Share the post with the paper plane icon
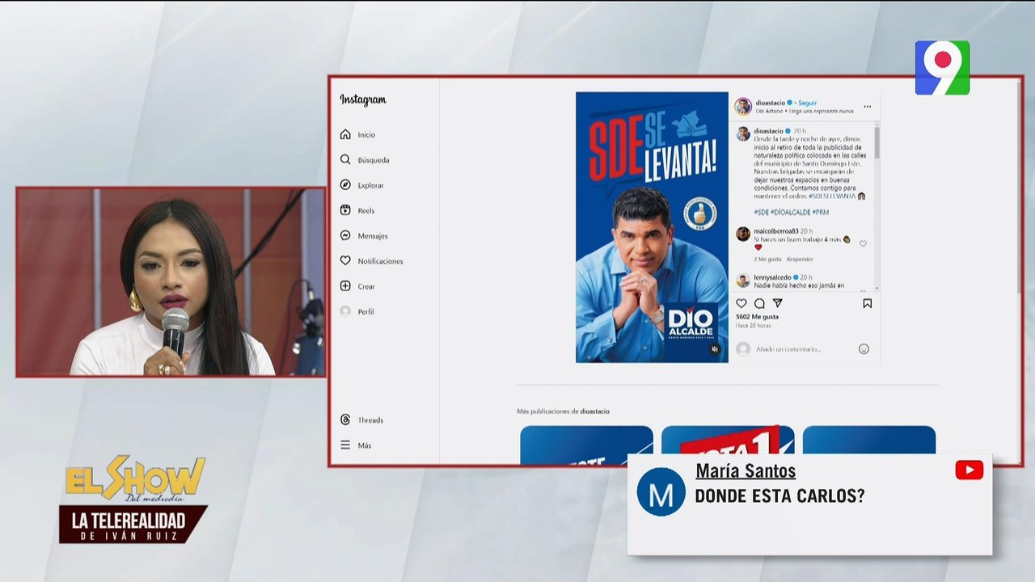Viewport: 1035px width, 582px height. click(x=778, y=303)
